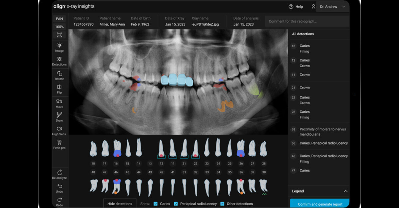Open the Perio pro tool

pyautogui.click(x=59, y=144)
